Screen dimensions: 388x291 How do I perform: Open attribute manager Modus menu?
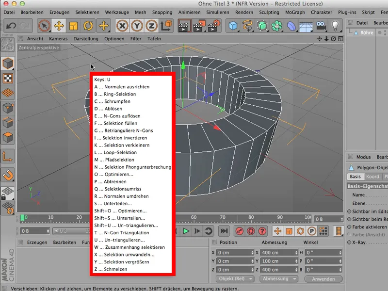[x=363, y=157]
